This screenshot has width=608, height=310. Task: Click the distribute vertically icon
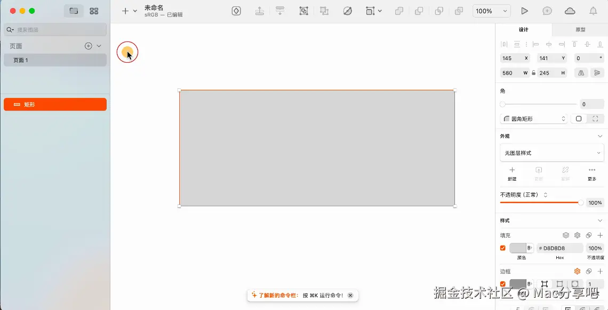click(x=517, y=44)
